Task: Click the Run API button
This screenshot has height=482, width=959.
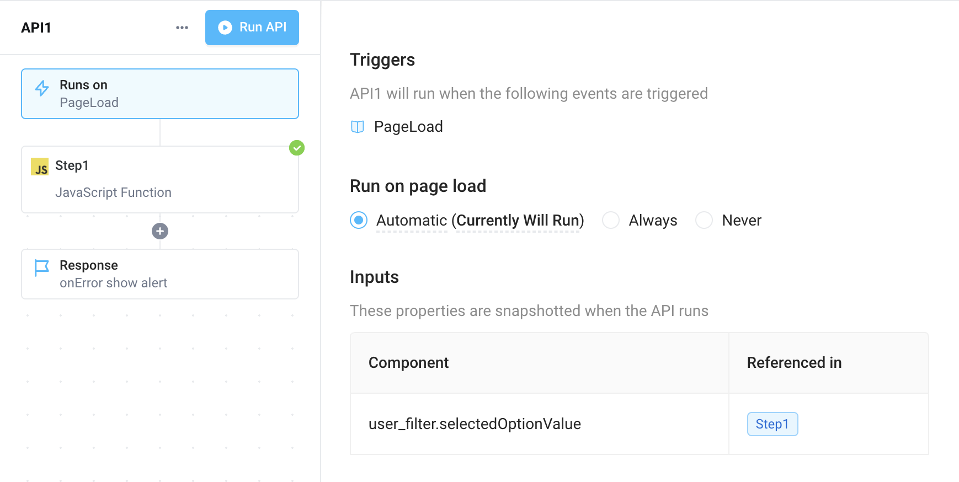Action: click(x=252, y=27)
